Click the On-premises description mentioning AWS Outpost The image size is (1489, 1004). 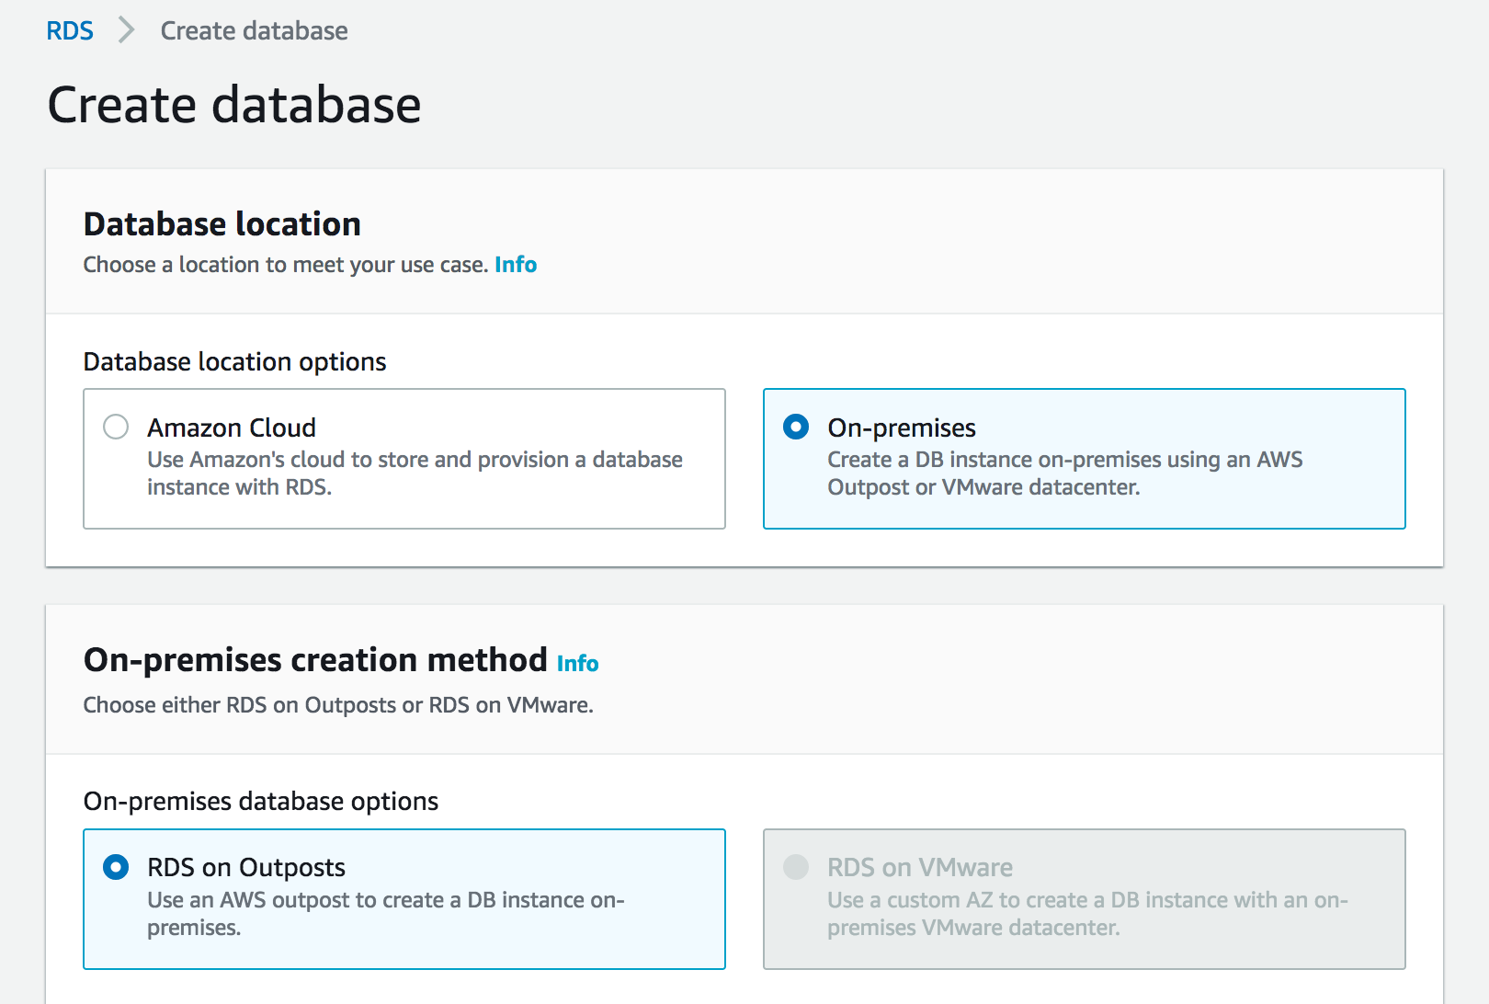coord(1064,473)
